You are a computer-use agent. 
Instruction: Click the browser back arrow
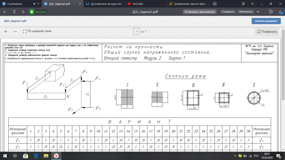coord(5,12)
